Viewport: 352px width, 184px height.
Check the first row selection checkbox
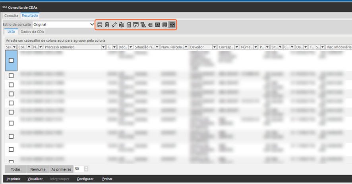(11, 60)
